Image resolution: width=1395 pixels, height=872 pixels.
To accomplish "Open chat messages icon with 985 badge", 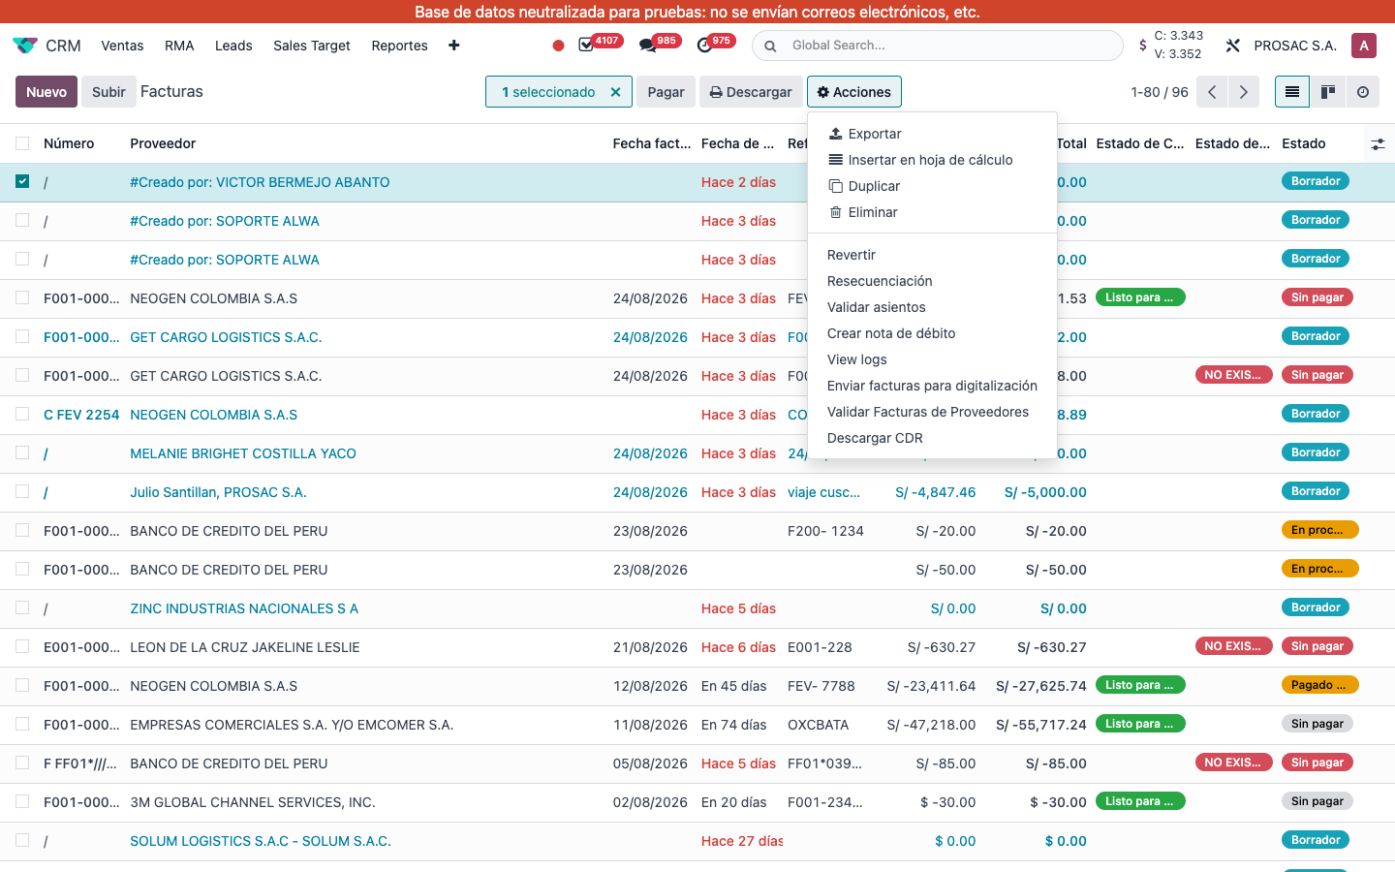I will (647, 46).
